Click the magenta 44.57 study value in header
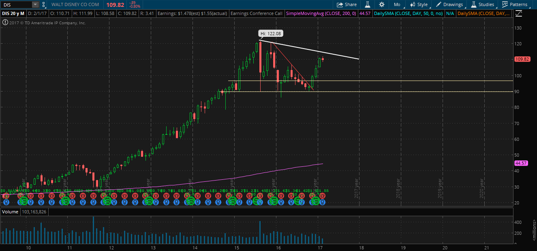 click(365, 13)
